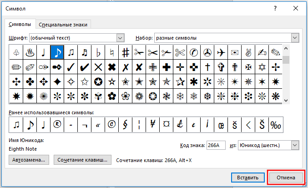Click the dialog help question mark
Viewport: 308px width, 188px height.
click(275, 8)
